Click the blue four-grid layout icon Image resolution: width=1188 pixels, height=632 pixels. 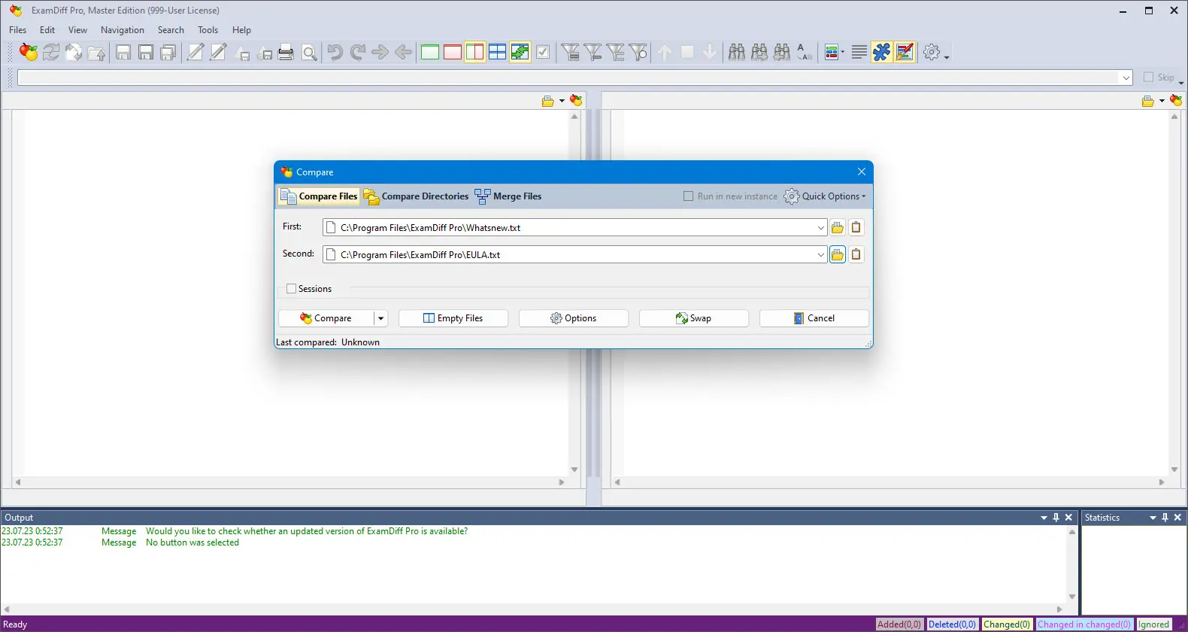pos(498,52)
